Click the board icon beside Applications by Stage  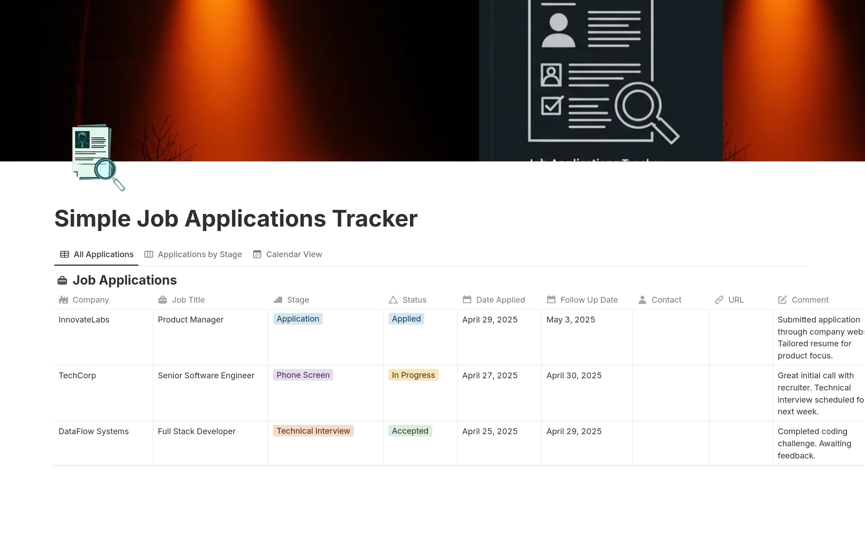149,254
